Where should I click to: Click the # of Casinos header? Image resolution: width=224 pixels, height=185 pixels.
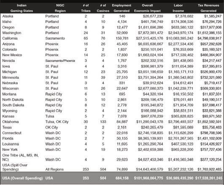[x=103, y=8]
